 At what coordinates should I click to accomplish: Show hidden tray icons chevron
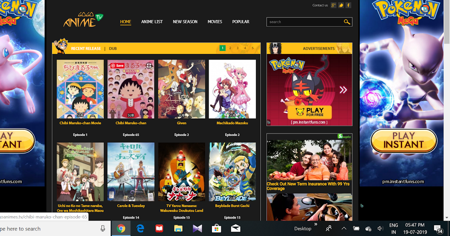click(344, 229)
